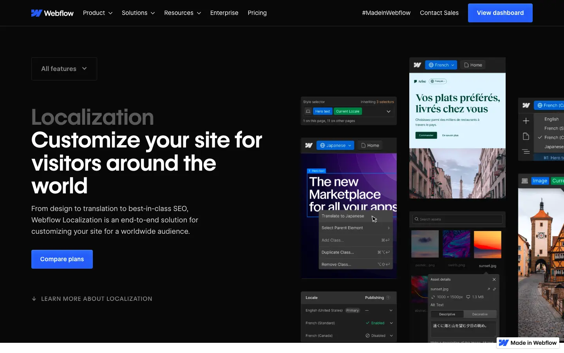Click the Primary badge on English locale
Viewport: 564px width, 353px height.
click(x=352, y=311)
